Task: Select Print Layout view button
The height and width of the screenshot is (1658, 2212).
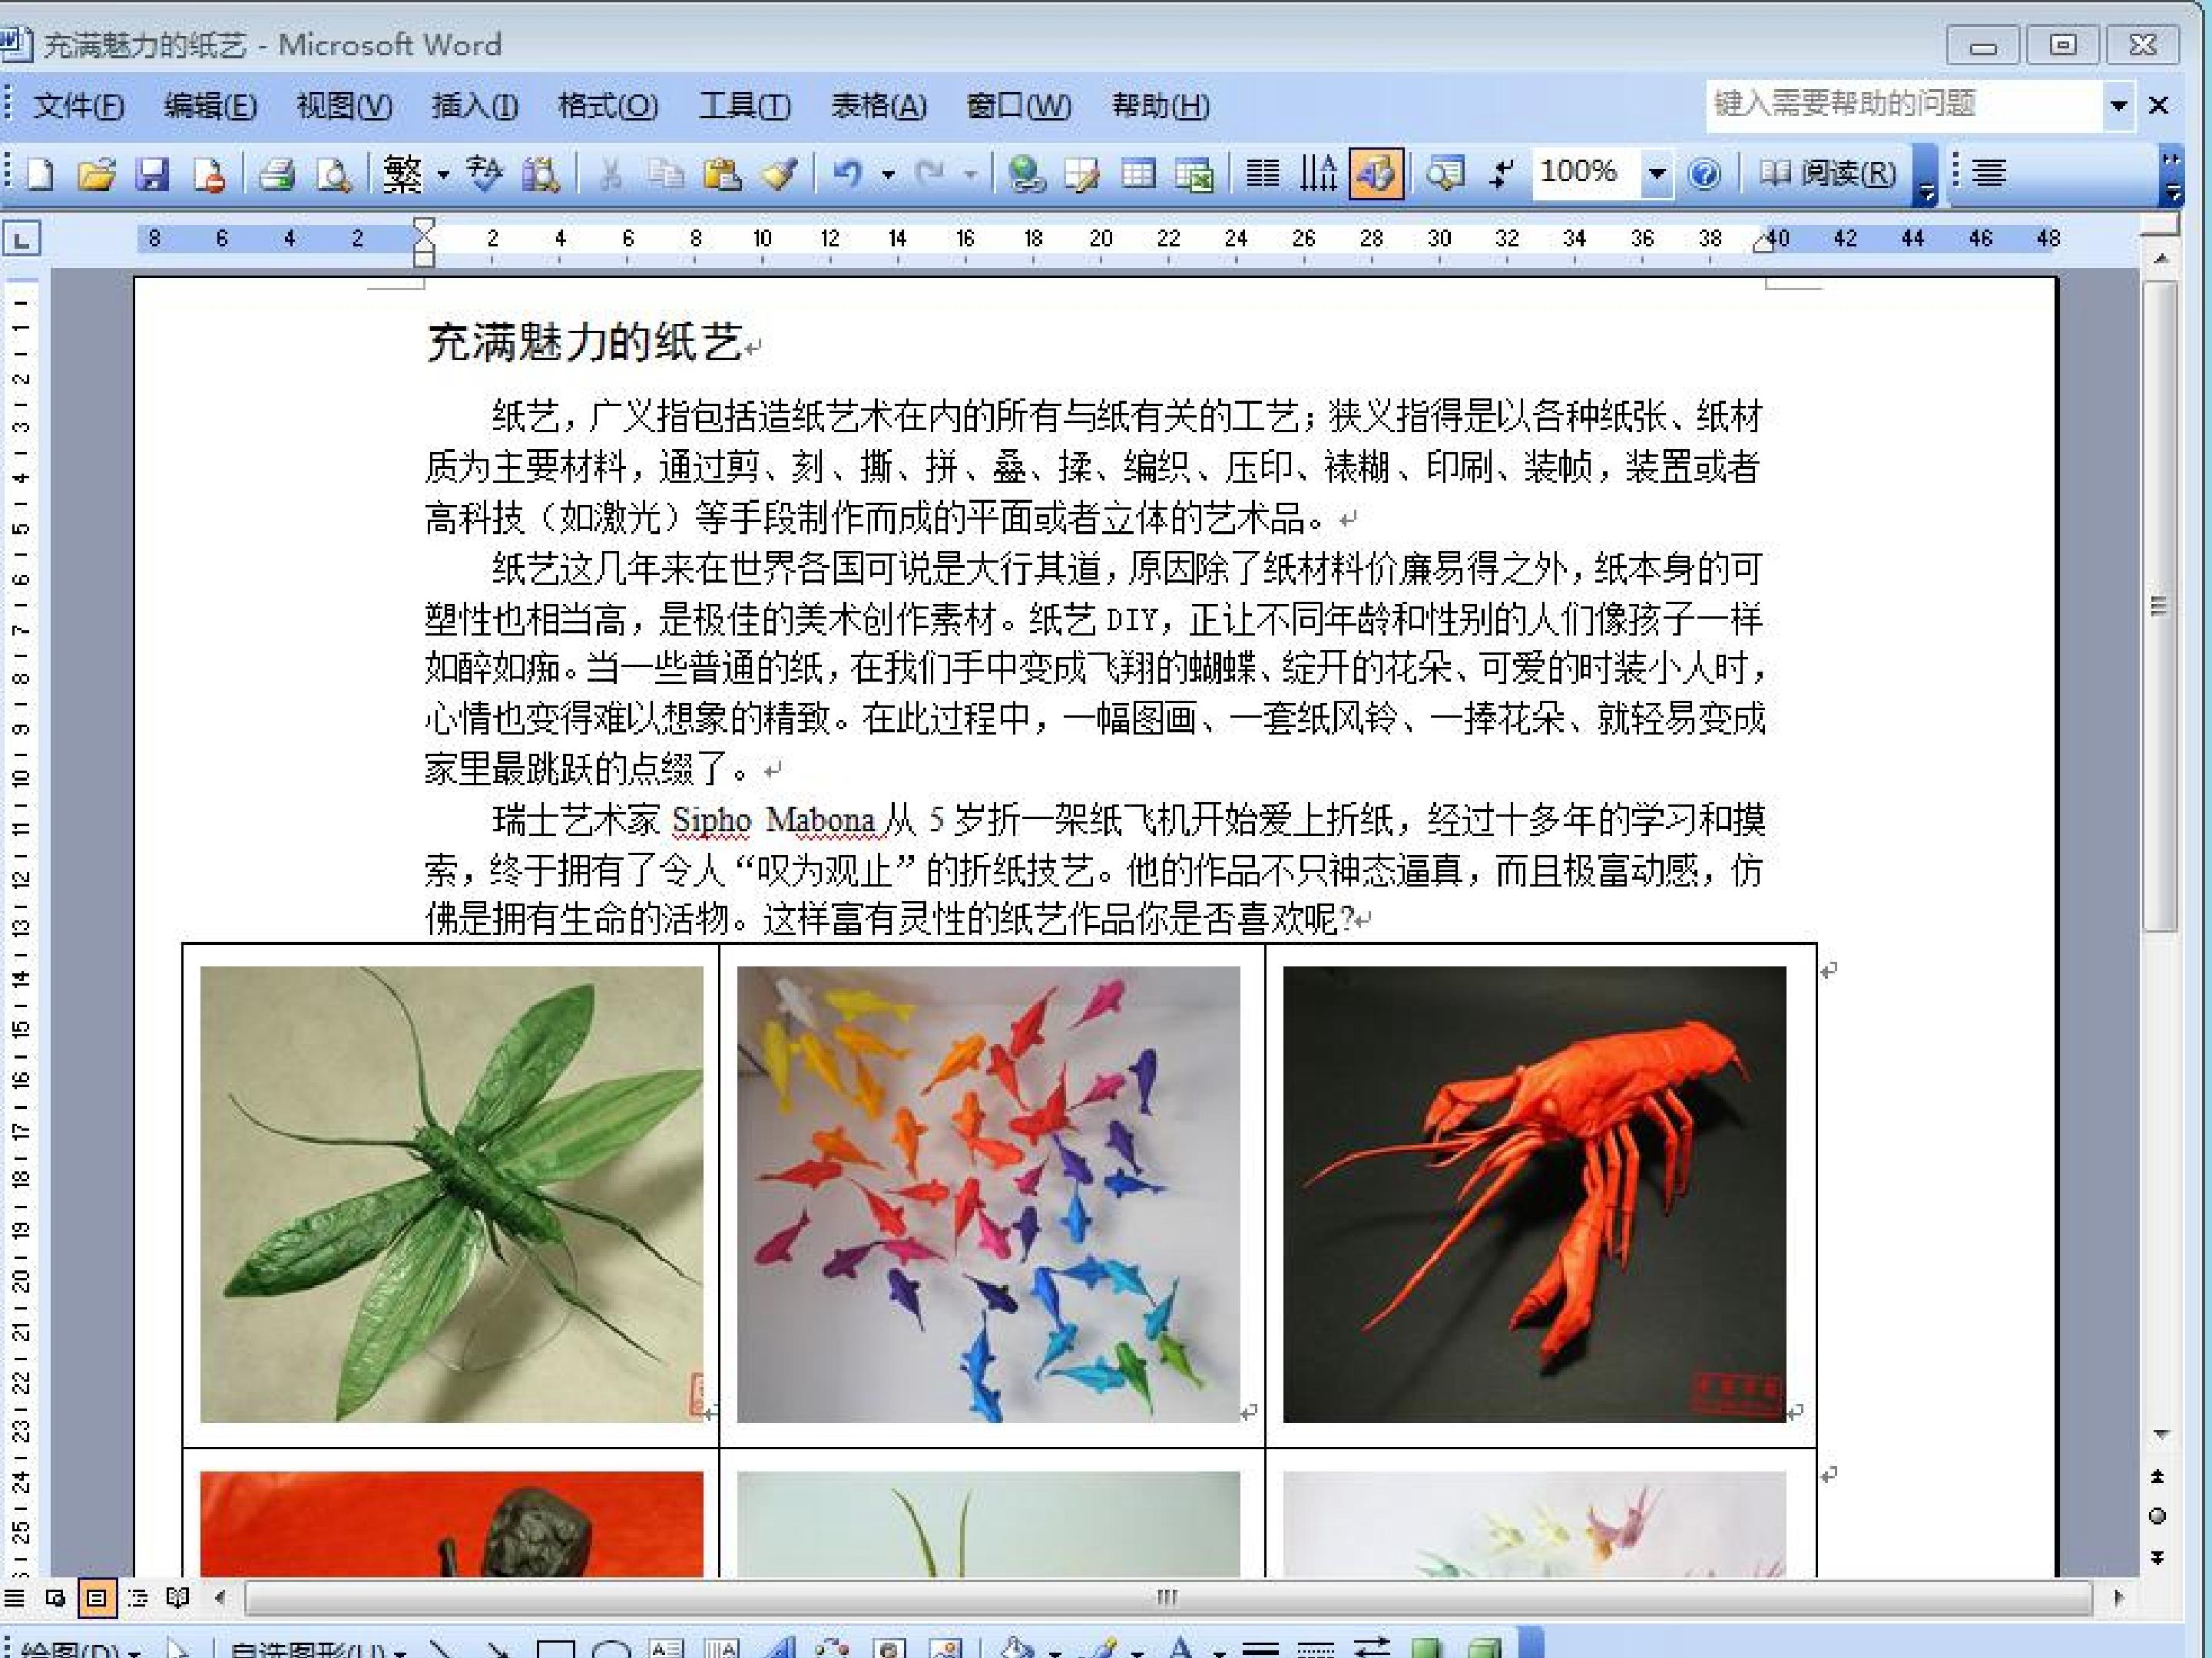Action: pos(96,1598)
